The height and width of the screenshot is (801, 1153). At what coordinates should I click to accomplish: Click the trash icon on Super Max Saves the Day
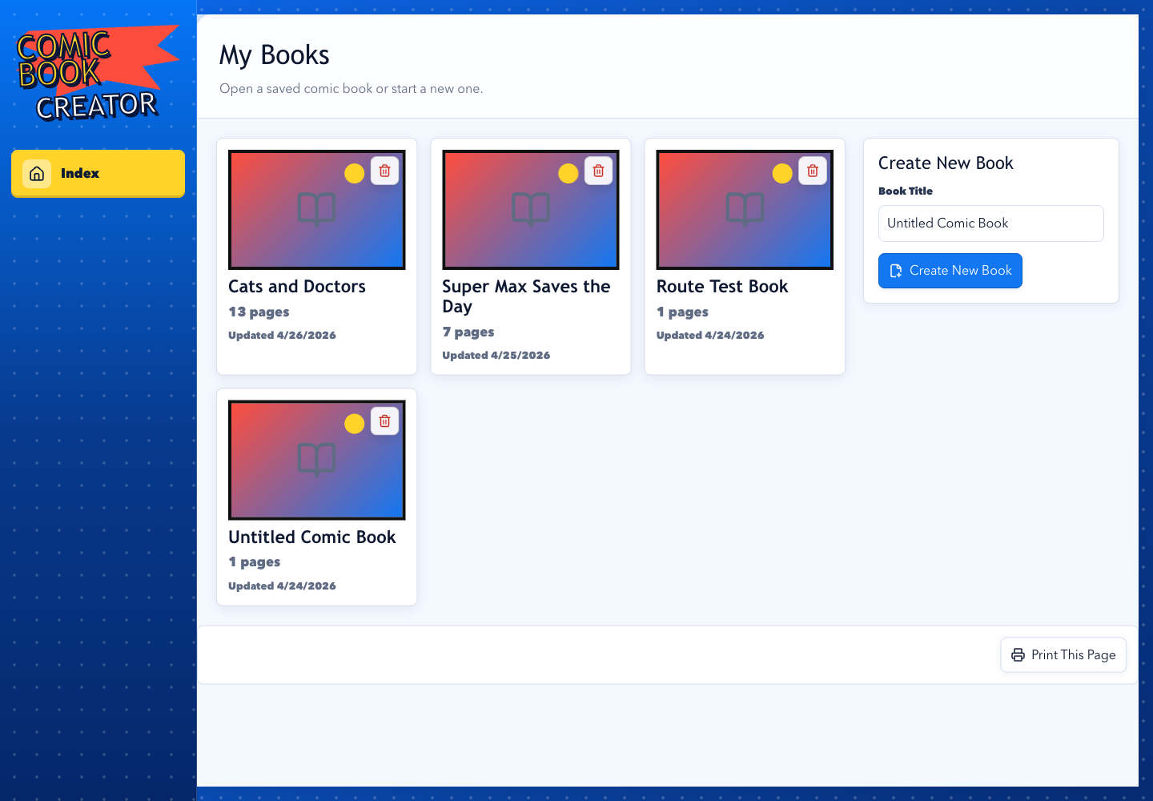coord(598,171)
